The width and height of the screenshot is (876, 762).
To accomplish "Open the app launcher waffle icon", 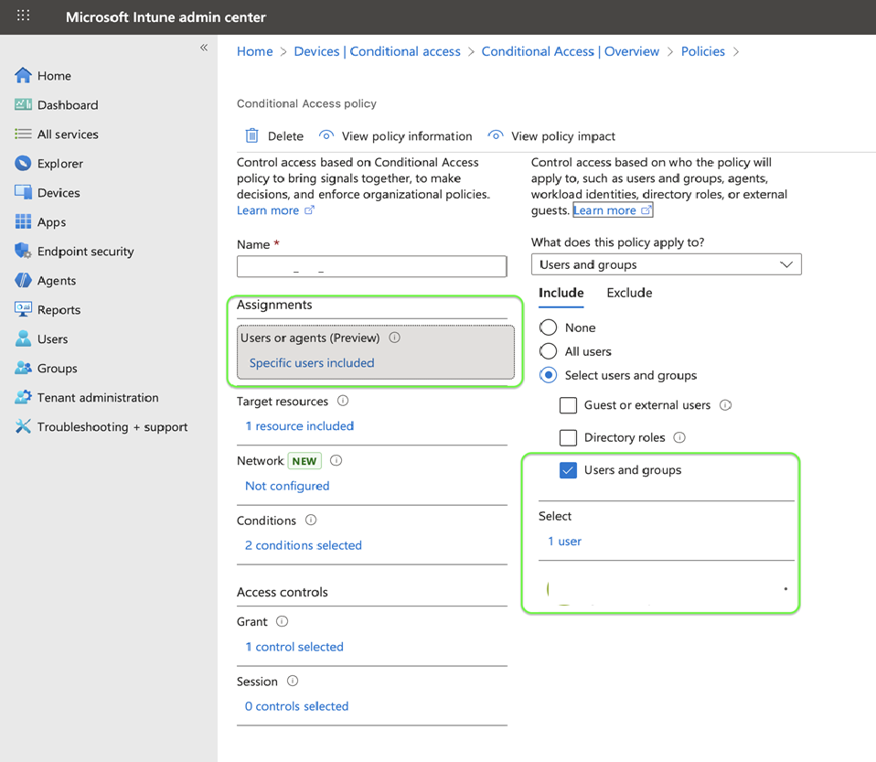I will 24,16.
